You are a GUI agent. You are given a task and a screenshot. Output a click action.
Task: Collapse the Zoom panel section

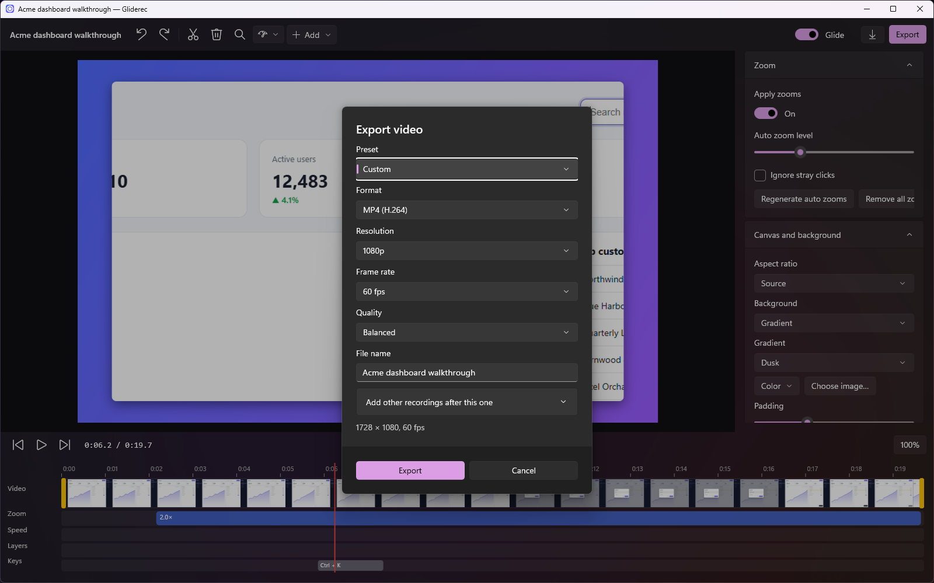[x=909, y=65]
